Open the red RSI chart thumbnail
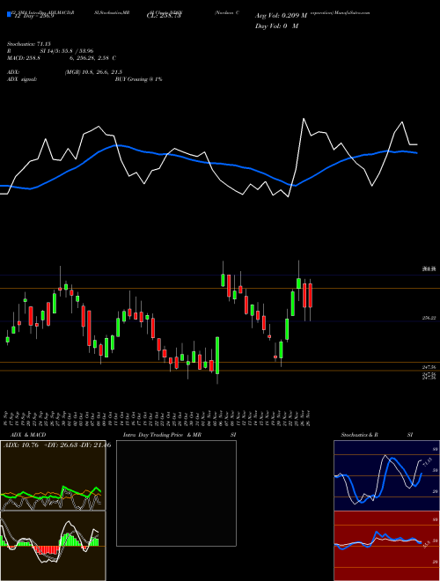440x581 pixels. click(386, 546)
